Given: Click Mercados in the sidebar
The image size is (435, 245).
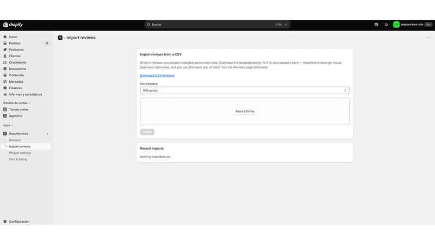Looking at the screenshot, I should click(16, 81).
